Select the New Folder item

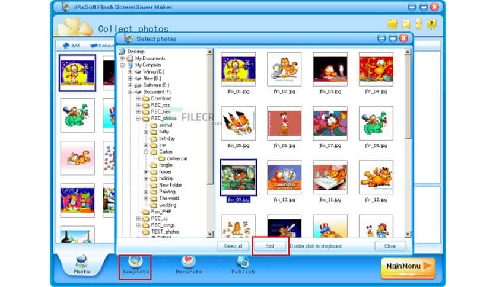(x=170, y=185)
